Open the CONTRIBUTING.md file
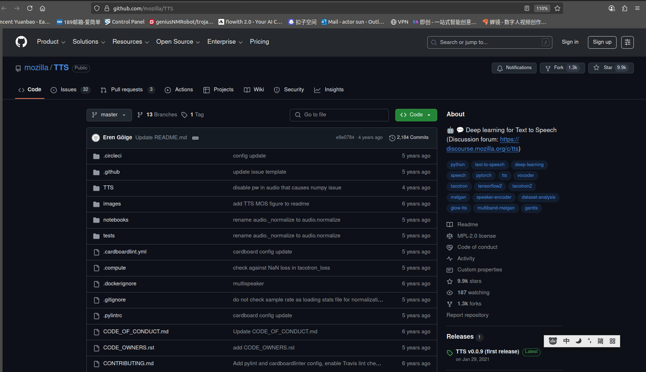This screenshot has width=646, height=372. 128,363
